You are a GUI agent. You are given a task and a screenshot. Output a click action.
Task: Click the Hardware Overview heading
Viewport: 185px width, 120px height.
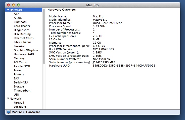[62, 10]
